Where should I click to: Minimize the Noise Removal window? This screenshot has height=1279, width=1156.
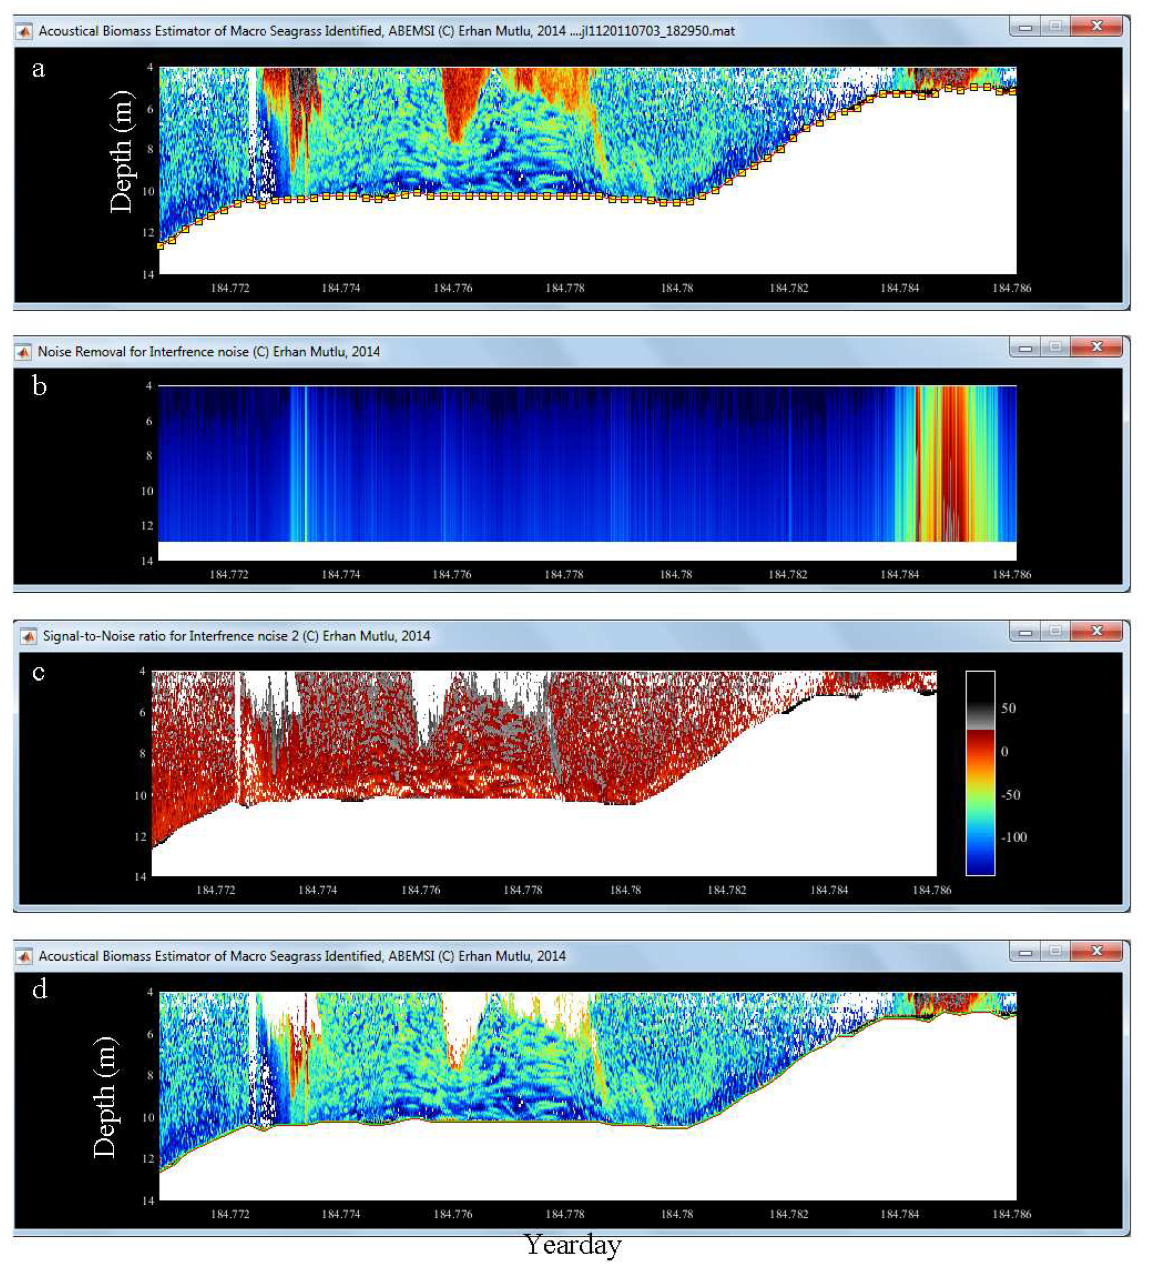[x=1025, y=347]
